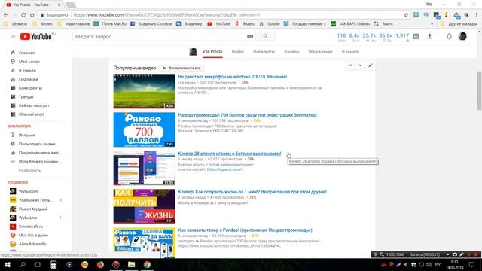Open Windows taskbar search

point(23,264)
